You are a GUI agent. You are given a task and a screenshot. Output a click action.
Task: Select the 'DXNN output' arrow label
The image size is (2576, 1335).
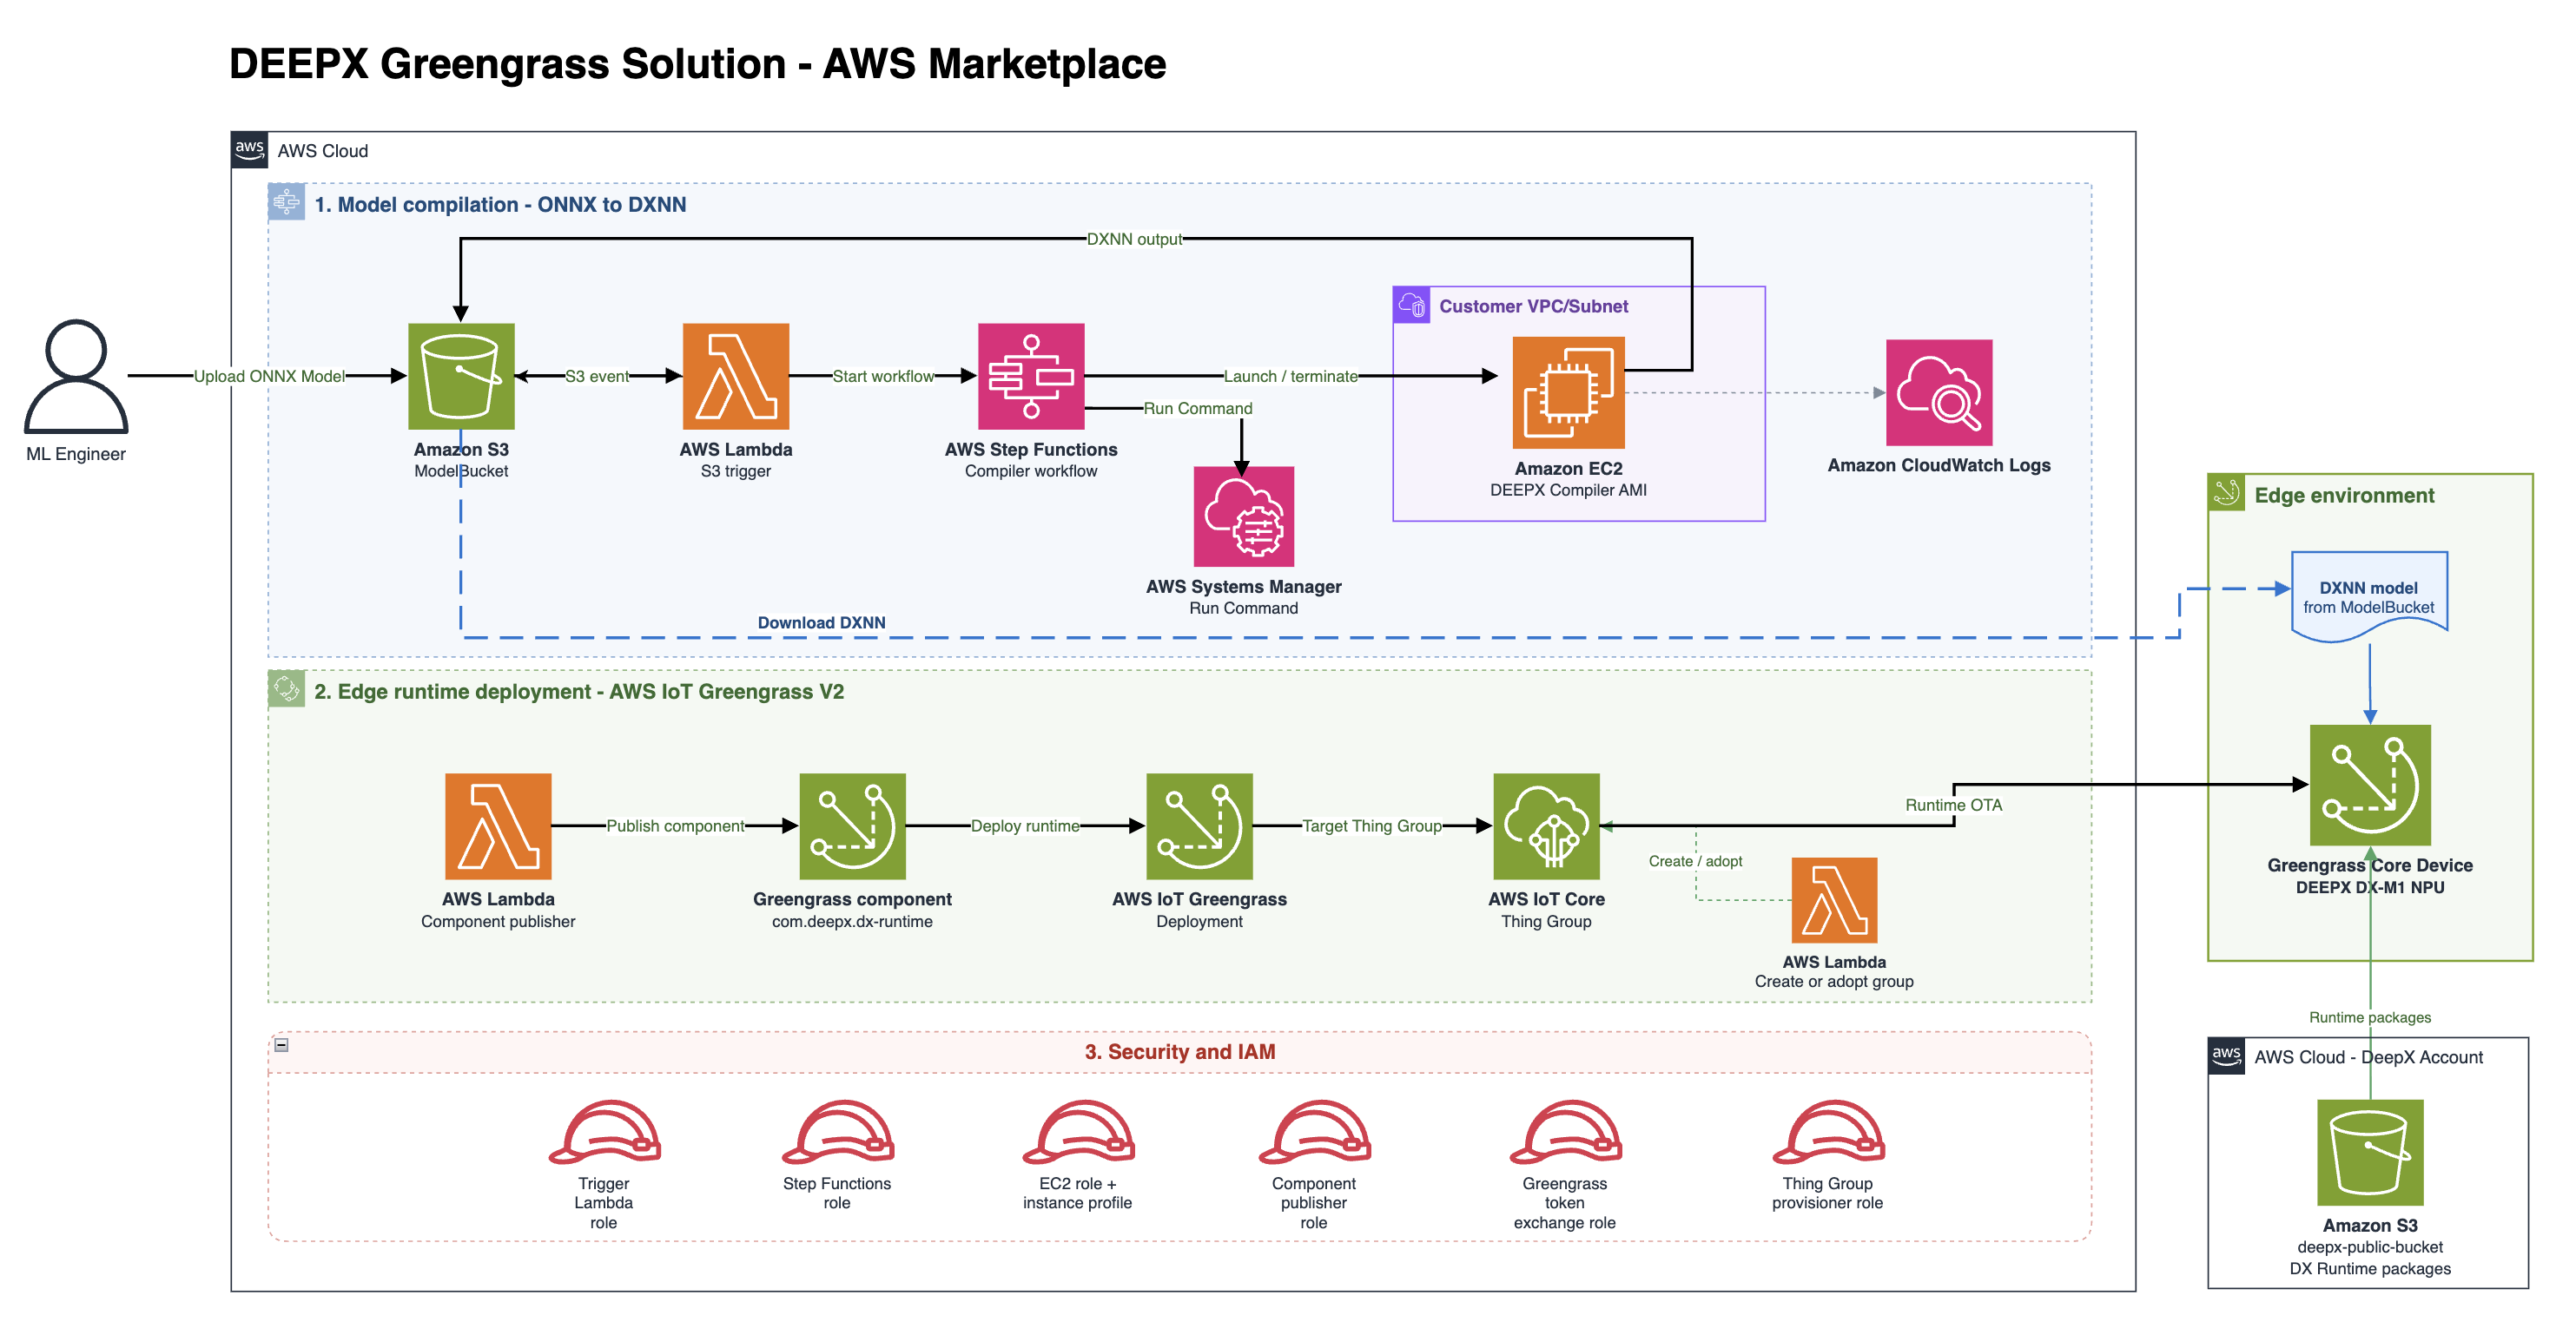coord(1134,239)
